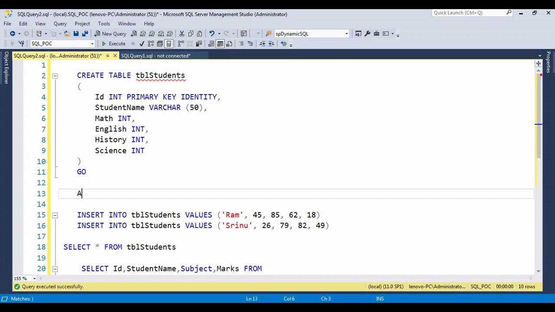Image resolution: width=555 pixels, height=312 pixels.
Task: Open the Object Explorer side tab
Action: 6,68
